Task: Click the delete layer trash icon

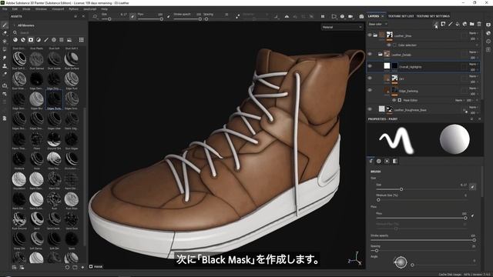Action: [x=479, y=24]
